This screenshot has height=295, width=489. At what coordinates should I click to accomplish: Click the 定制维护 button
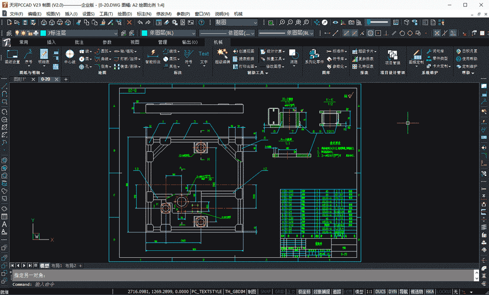(466, 66)
